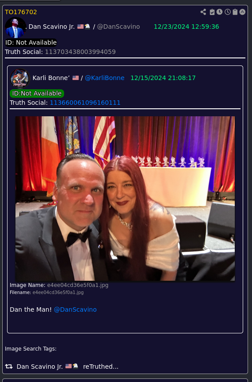The image size is (252, 382).
Task: Click the 12/15/2024 21:08:17 timestamp
Action: [x=163, y=78]
